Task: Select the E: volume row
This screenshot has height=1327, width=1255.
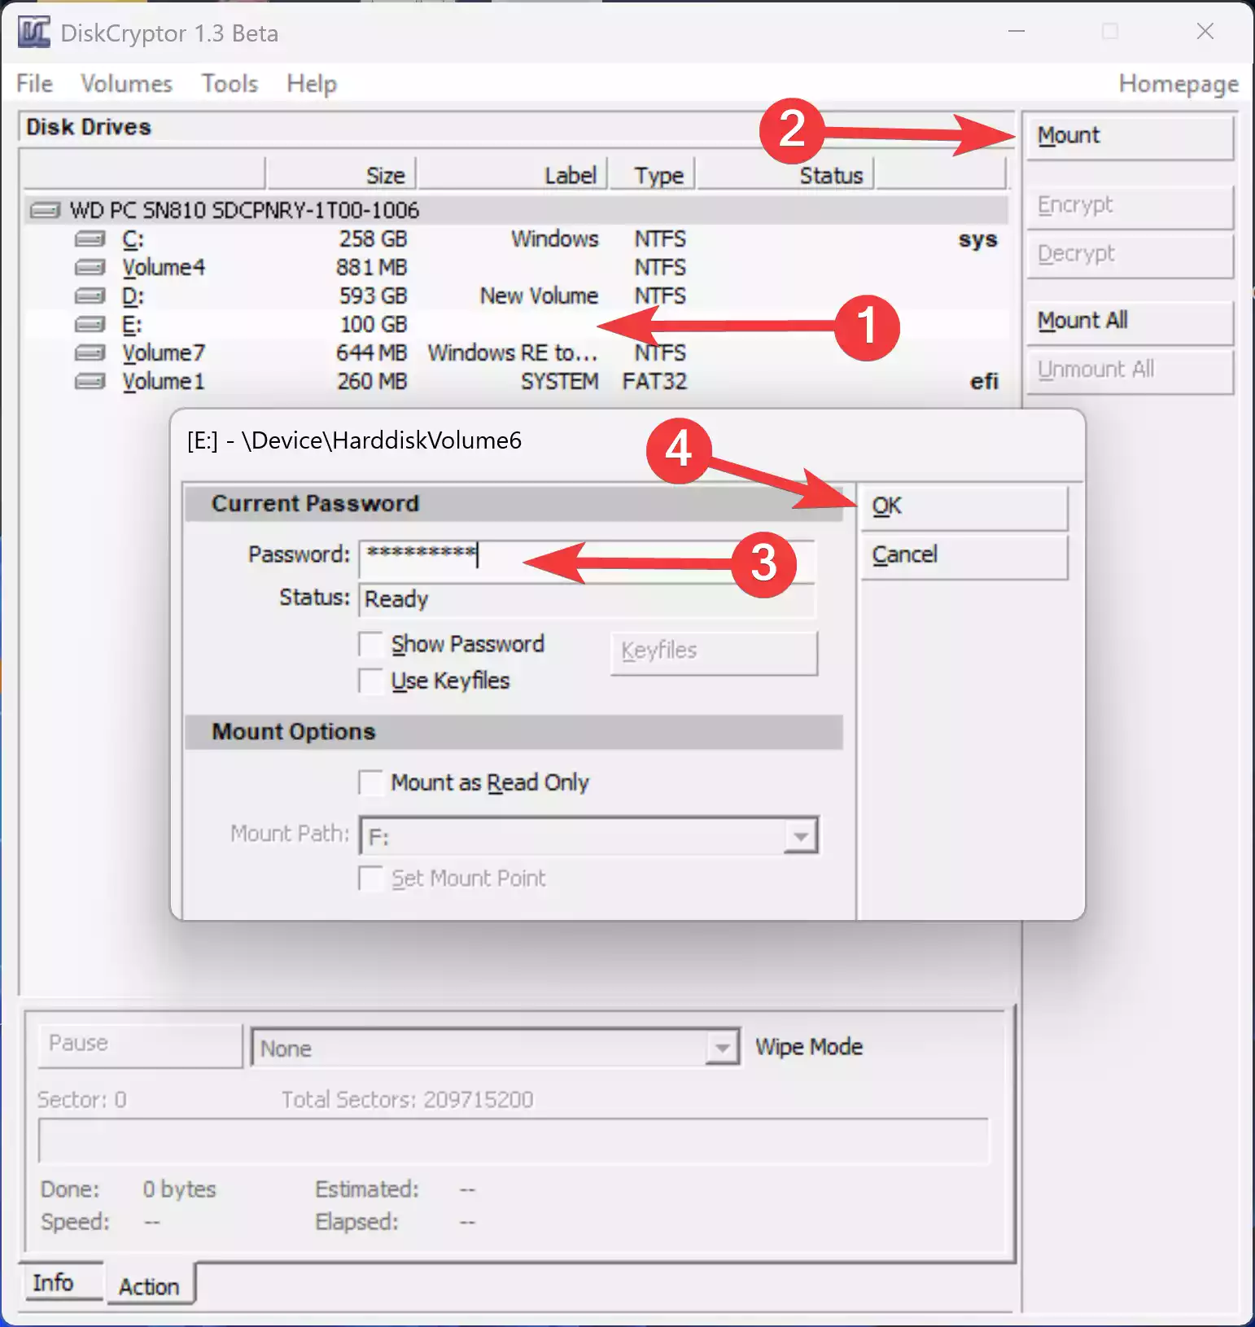Action: click(x=517, y=325)
